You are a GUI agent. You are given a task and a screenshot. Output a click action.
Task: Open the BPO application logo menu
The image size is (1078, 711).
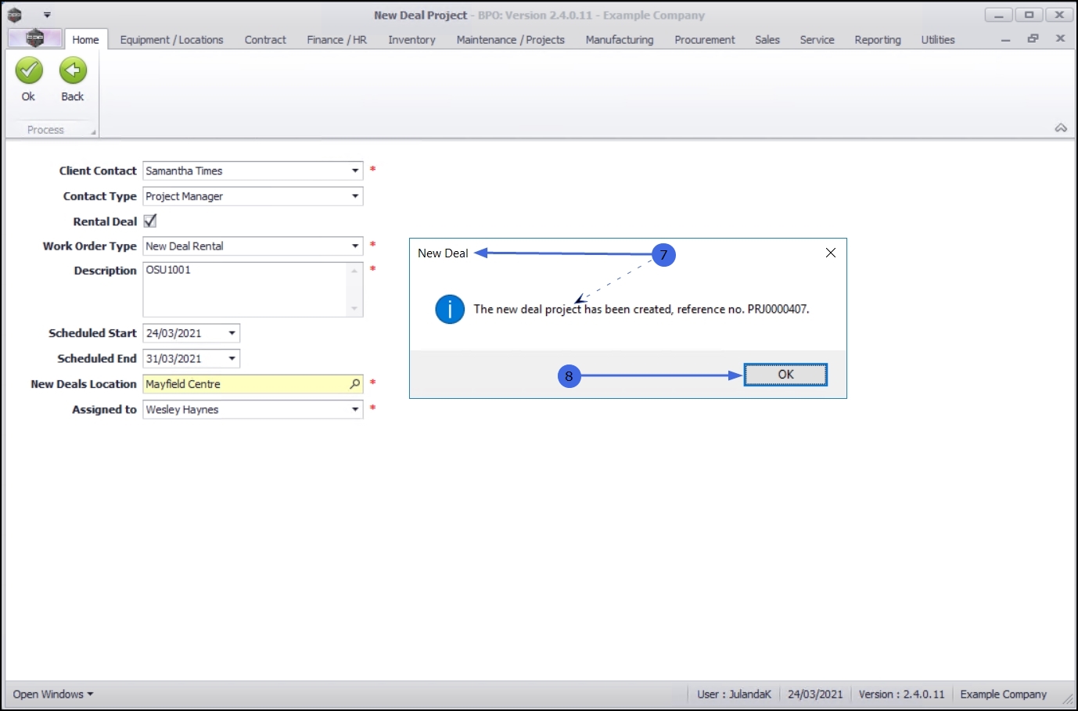point(34,38)
